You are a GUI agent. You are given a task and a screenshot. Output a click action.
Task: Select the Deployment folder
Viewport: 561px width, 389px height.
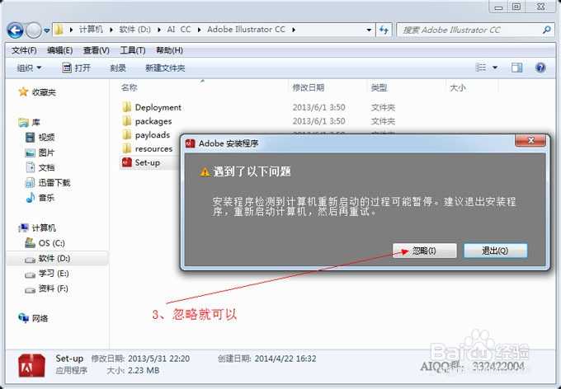click(x=151, y=107)
